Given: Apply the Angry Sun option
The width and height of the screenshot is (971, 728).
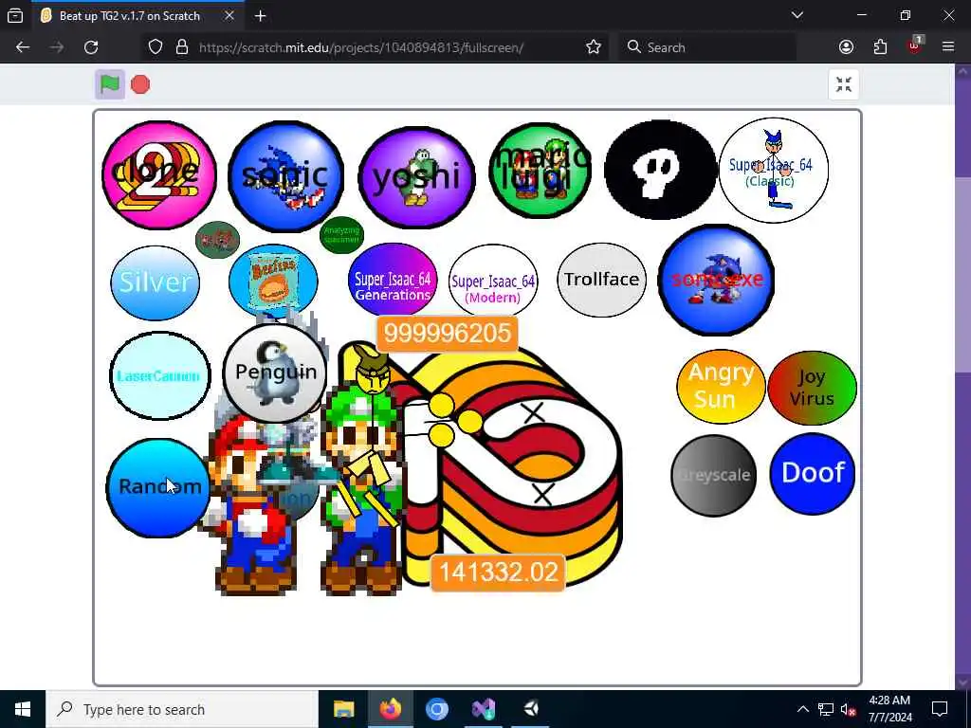Looking at the screenshot, I should click(721, 387).
